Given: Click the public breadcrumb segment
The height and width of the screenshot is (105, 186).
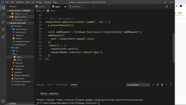Looking at the screenshot, I should click(39, 11).
